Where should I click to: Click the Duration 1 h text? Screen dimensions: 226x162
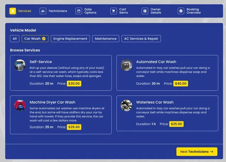pyautogui.click(x=146, y=124)
